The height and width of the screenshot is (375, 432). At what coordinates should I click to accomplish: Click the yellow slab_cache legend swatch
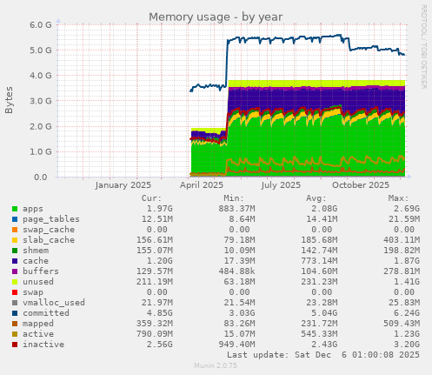click(x=15, y=240)
